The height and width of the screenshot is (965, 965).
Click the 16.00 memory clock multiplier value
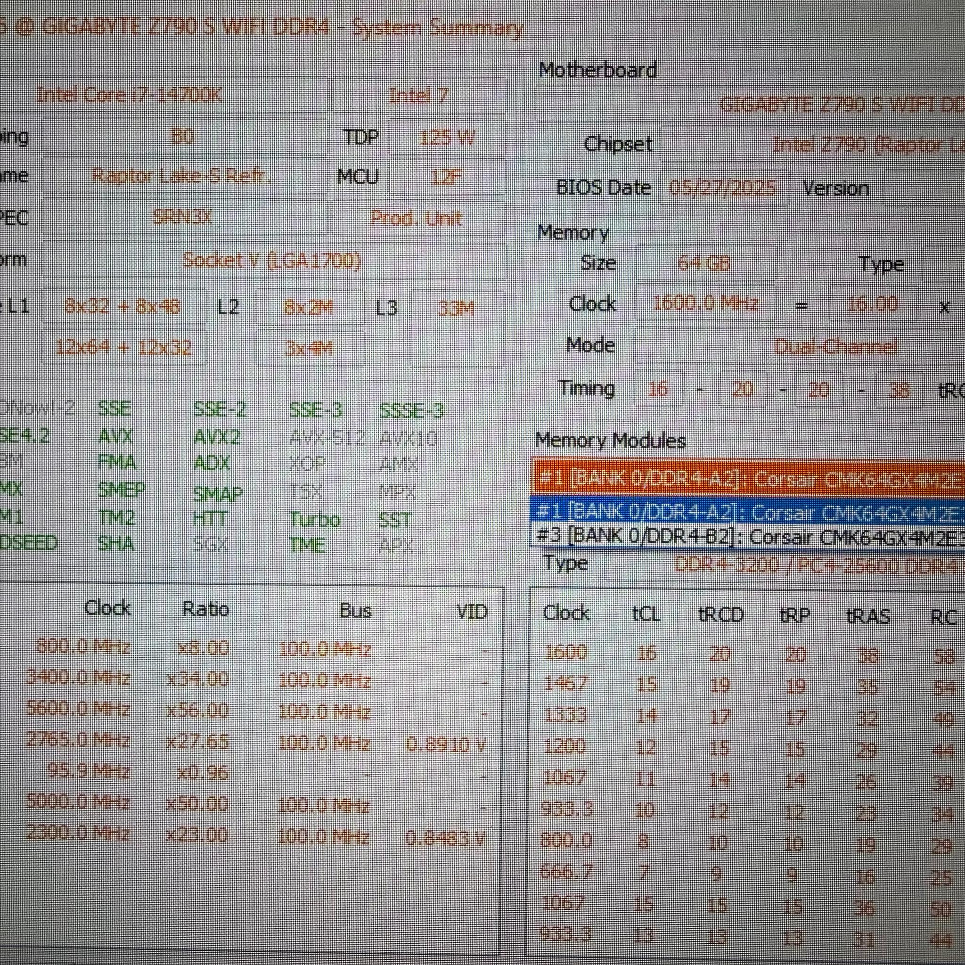[x=873, y=304]
